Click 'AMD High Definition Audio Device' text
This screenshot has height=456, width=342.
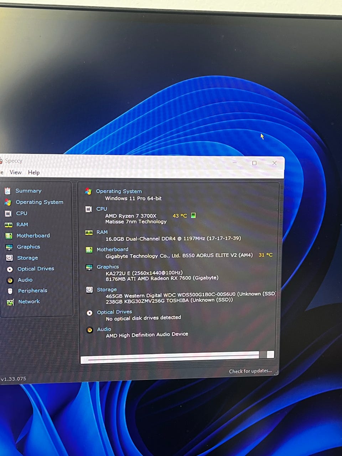[147, 335]
